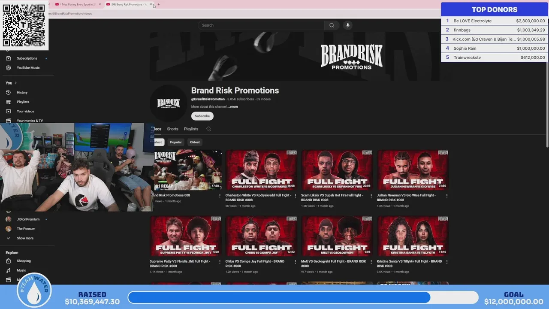The height and width of the screenshot is (309, 549).
Task: Switch to the Shorts tab
Action: pos(172,129)
